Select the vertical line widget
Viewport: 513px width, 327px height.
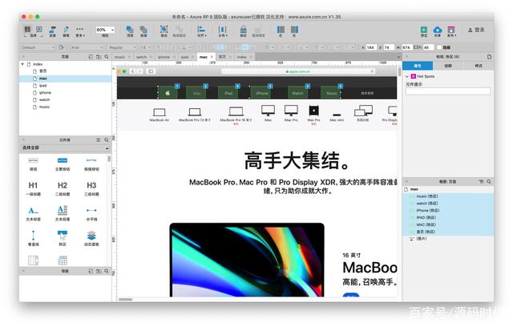34,238
